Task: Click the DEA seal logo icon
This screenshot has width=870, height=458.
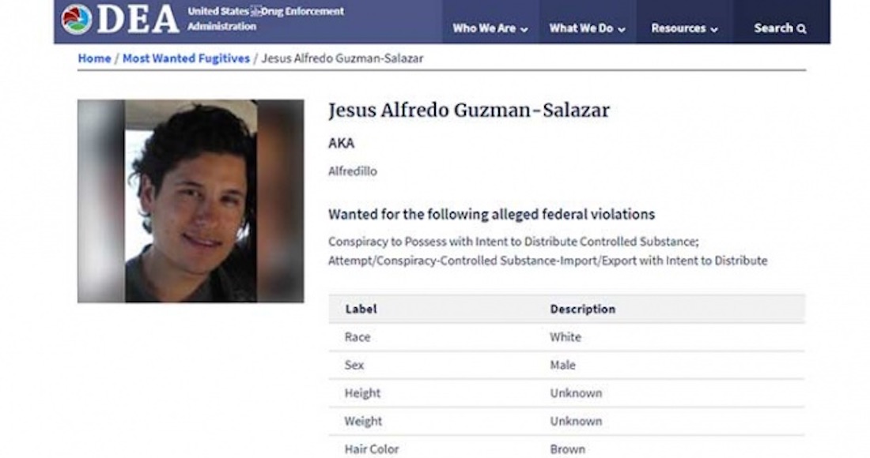Action: tap(77, 19)
